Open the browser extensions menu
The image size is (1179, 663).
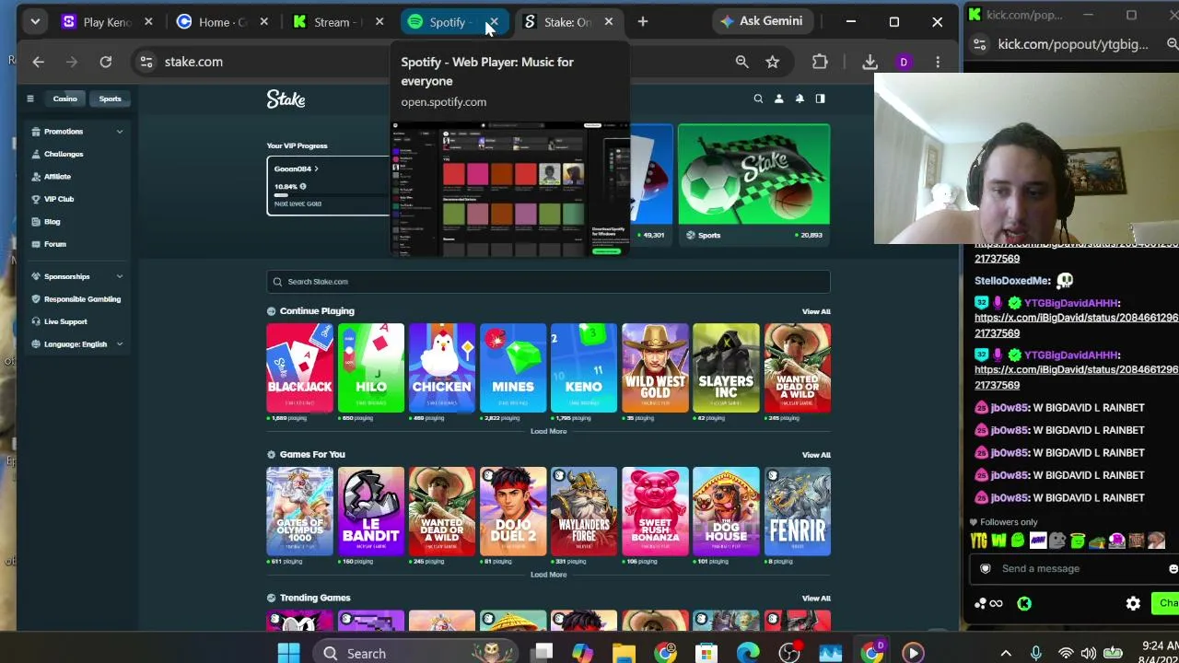820,62
